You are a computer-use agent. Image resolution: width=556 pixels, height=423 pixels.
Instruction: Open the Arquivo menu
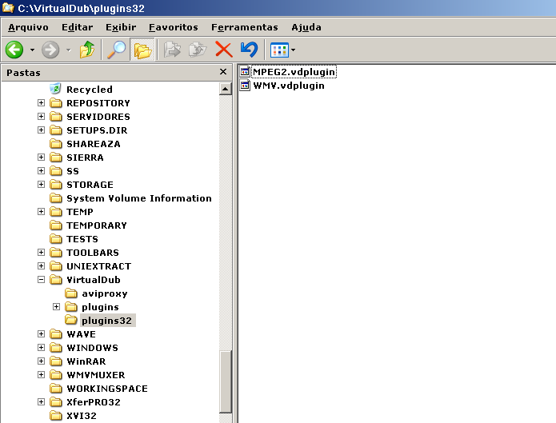[x=28, y=27]
